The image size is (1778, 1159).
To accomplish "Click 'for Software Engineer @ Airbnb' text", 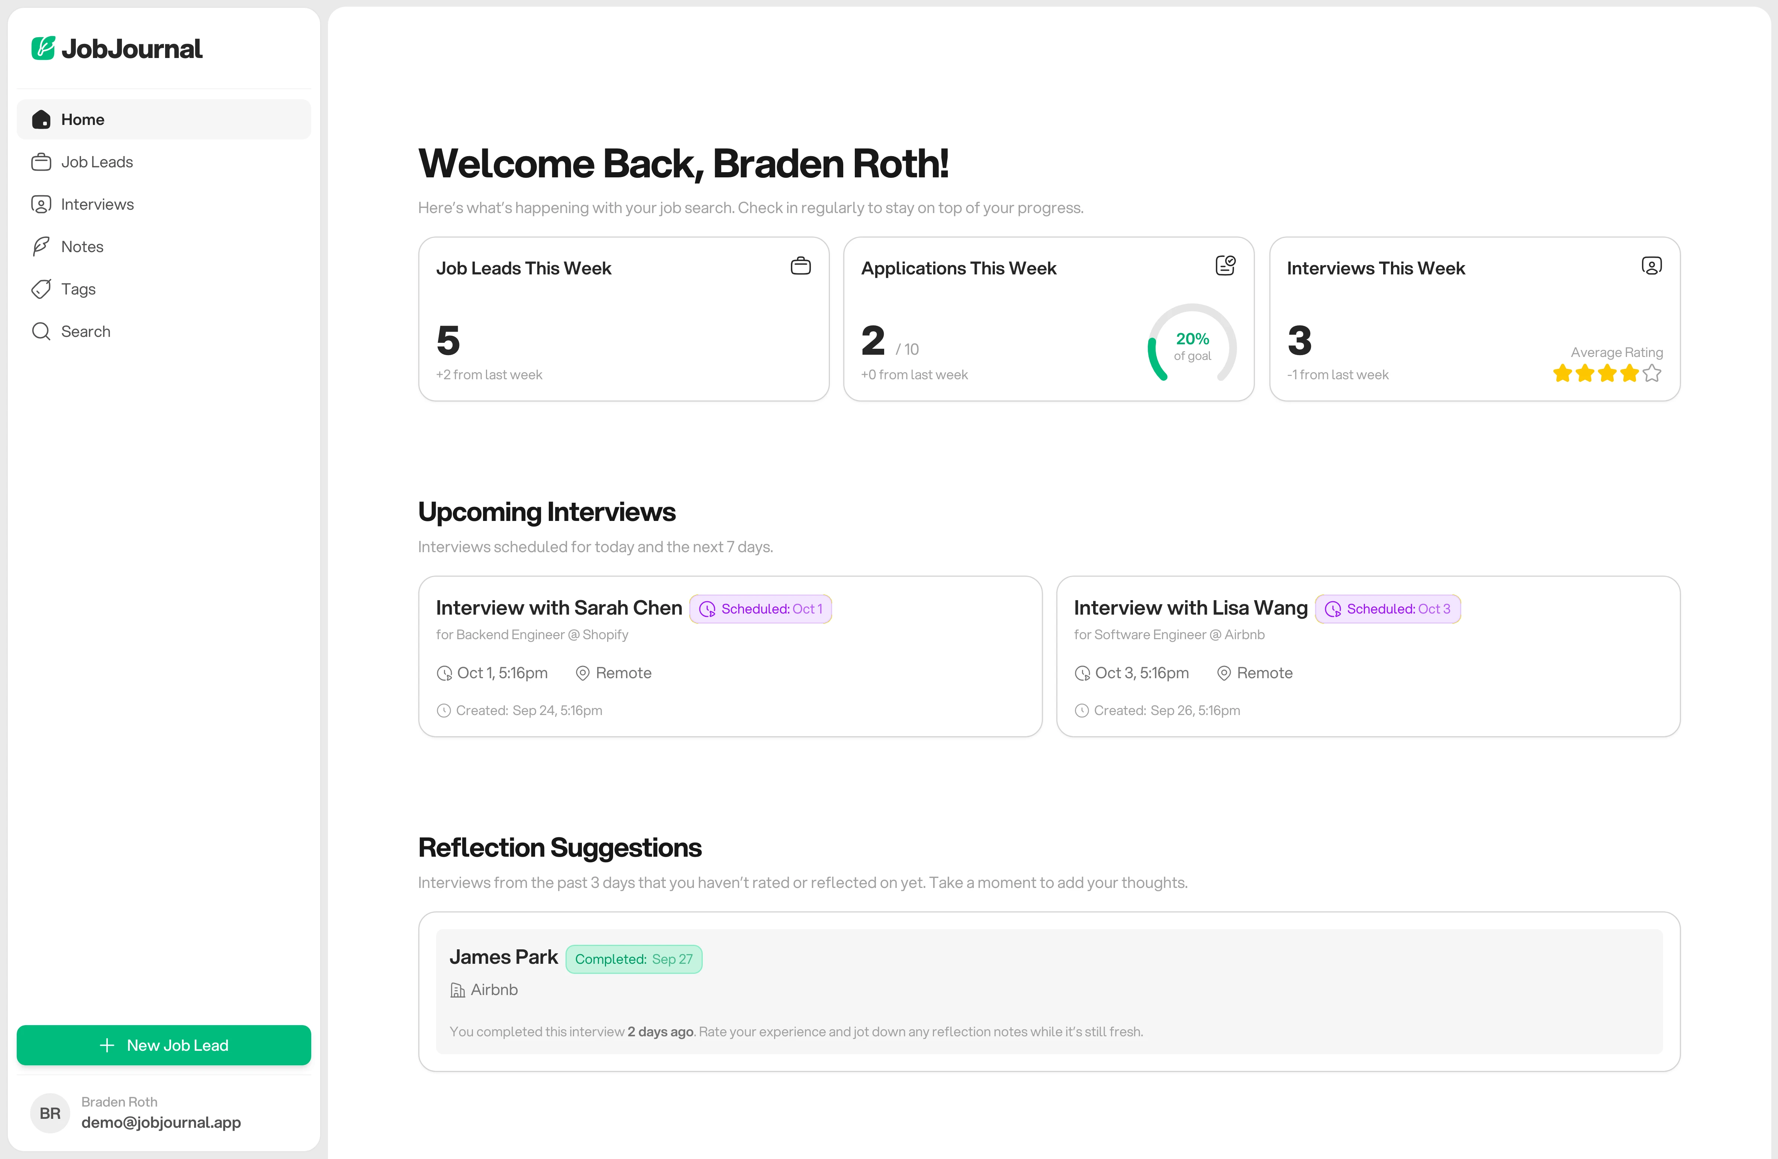I will 1169,634.
